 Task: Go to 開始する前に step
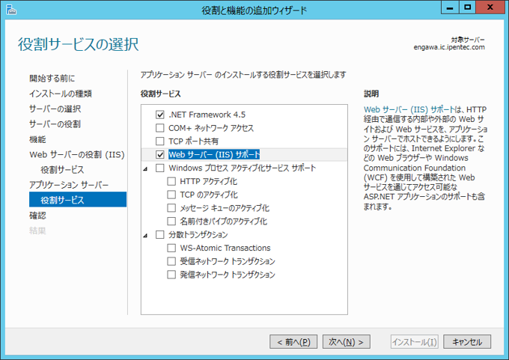point(52,79)
